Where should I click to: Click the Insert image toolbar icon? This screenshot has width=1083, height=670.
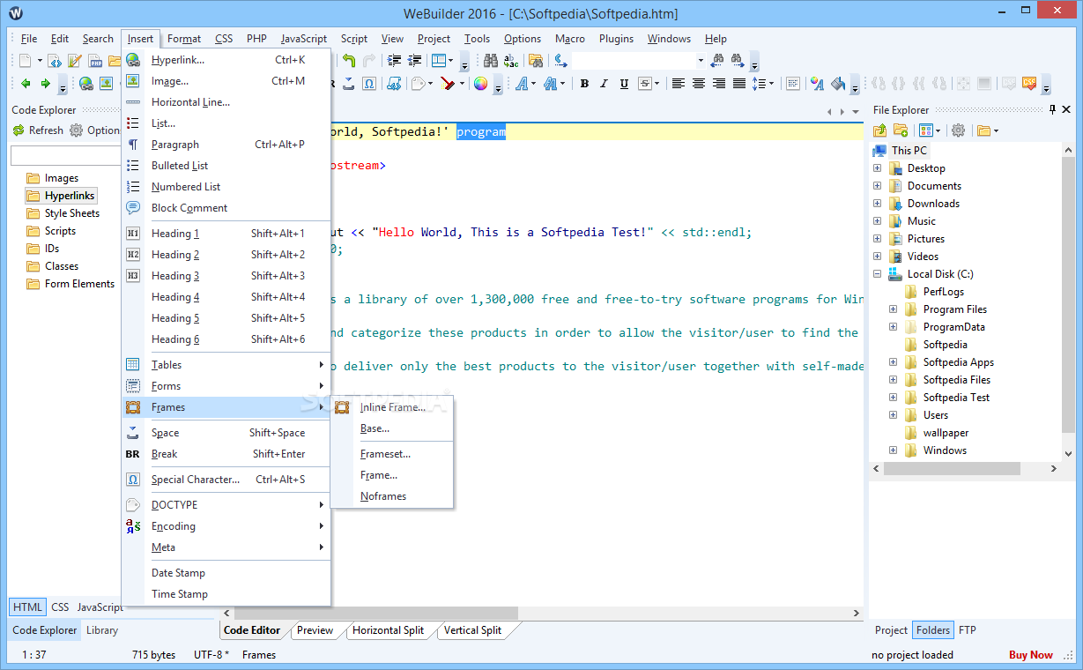pos(106,84)
